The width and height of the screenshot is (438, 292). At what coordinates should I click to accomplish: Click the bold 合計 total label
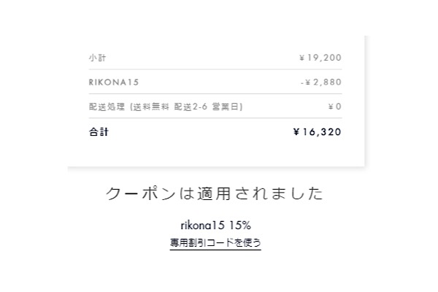click(x=98, y=132)
